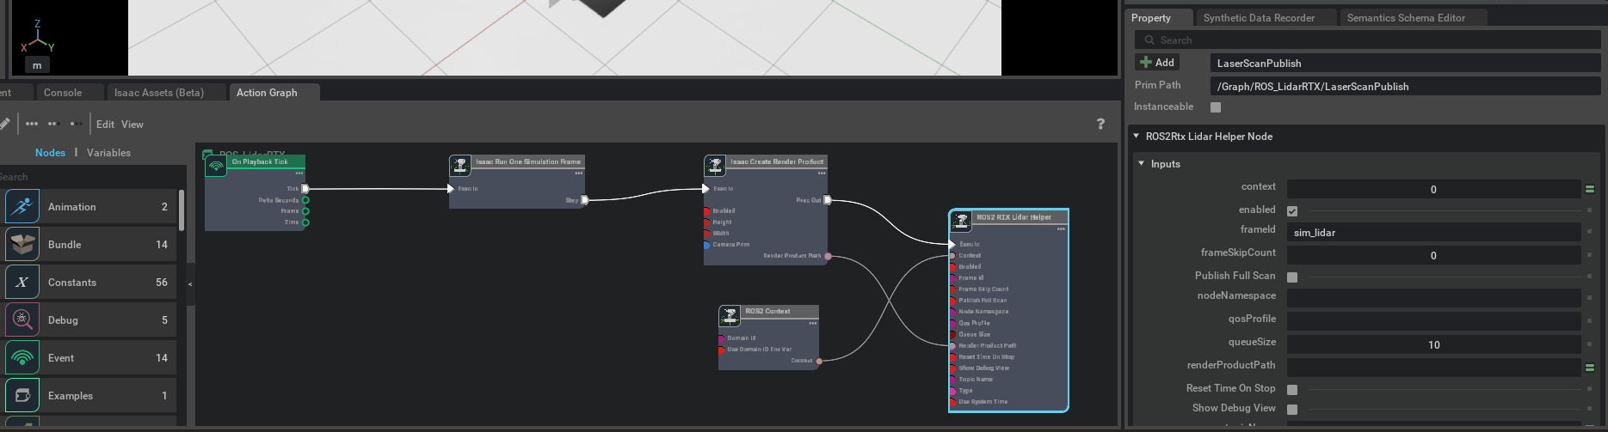Click the nodeNamespace input field
1608x432 pixels.
[x=1433, y=298]
